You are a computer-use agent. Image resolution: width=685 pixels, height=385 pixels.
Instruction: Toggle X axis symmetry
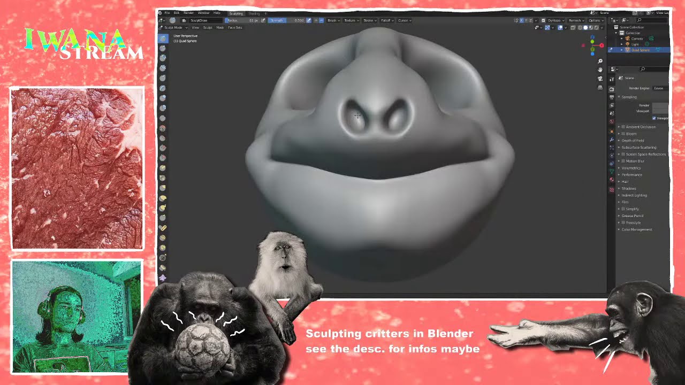tap(522, 20)
